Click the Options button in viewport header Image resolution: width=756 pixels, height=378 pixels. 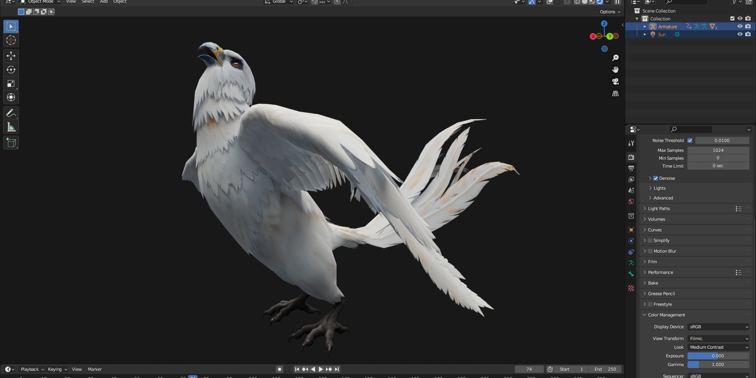(610, 11)
